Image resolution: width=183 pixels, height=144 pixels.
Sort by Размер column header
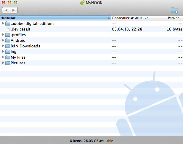pos(174,18)
